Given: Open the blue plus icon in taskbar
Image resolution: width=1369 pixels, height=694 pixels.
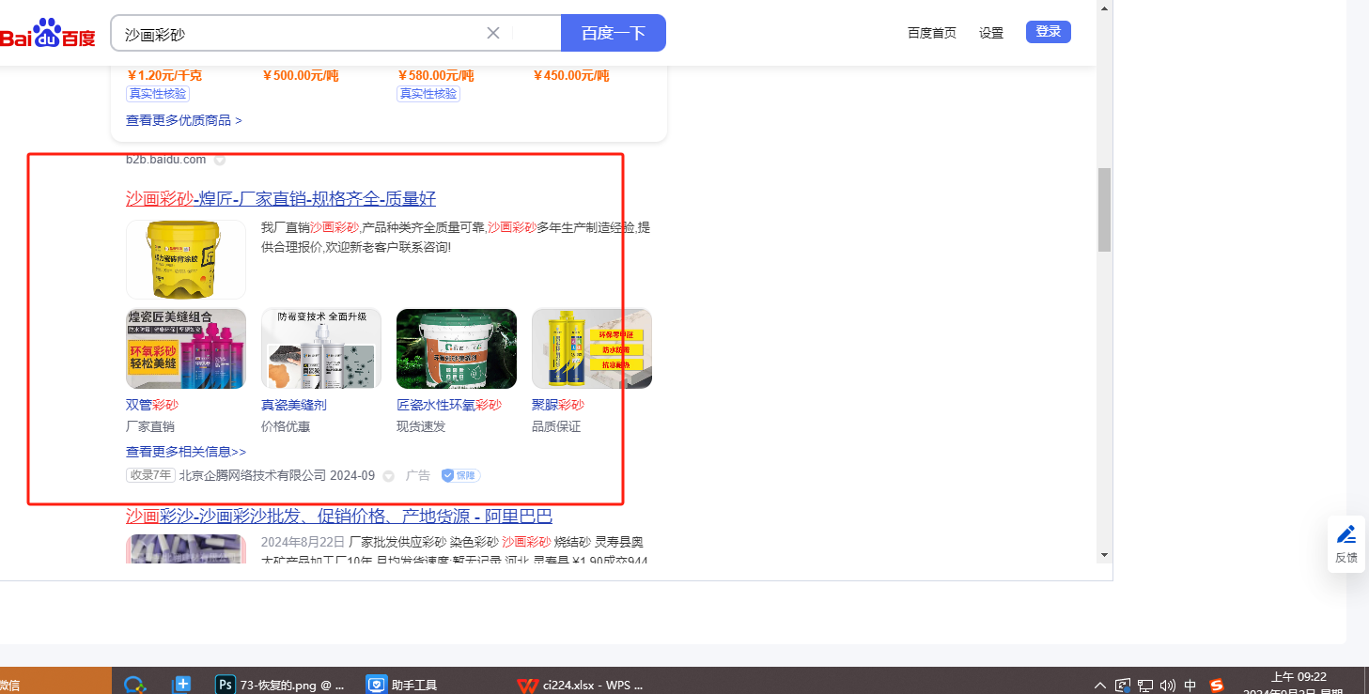Looking at the screenshot, I should 183,684.
